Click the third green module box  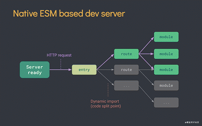166,70
